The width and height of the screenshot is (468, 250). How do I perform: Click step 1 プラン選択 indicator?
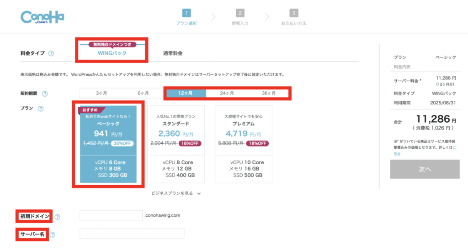pyautogui.click(x=186, y=17)
